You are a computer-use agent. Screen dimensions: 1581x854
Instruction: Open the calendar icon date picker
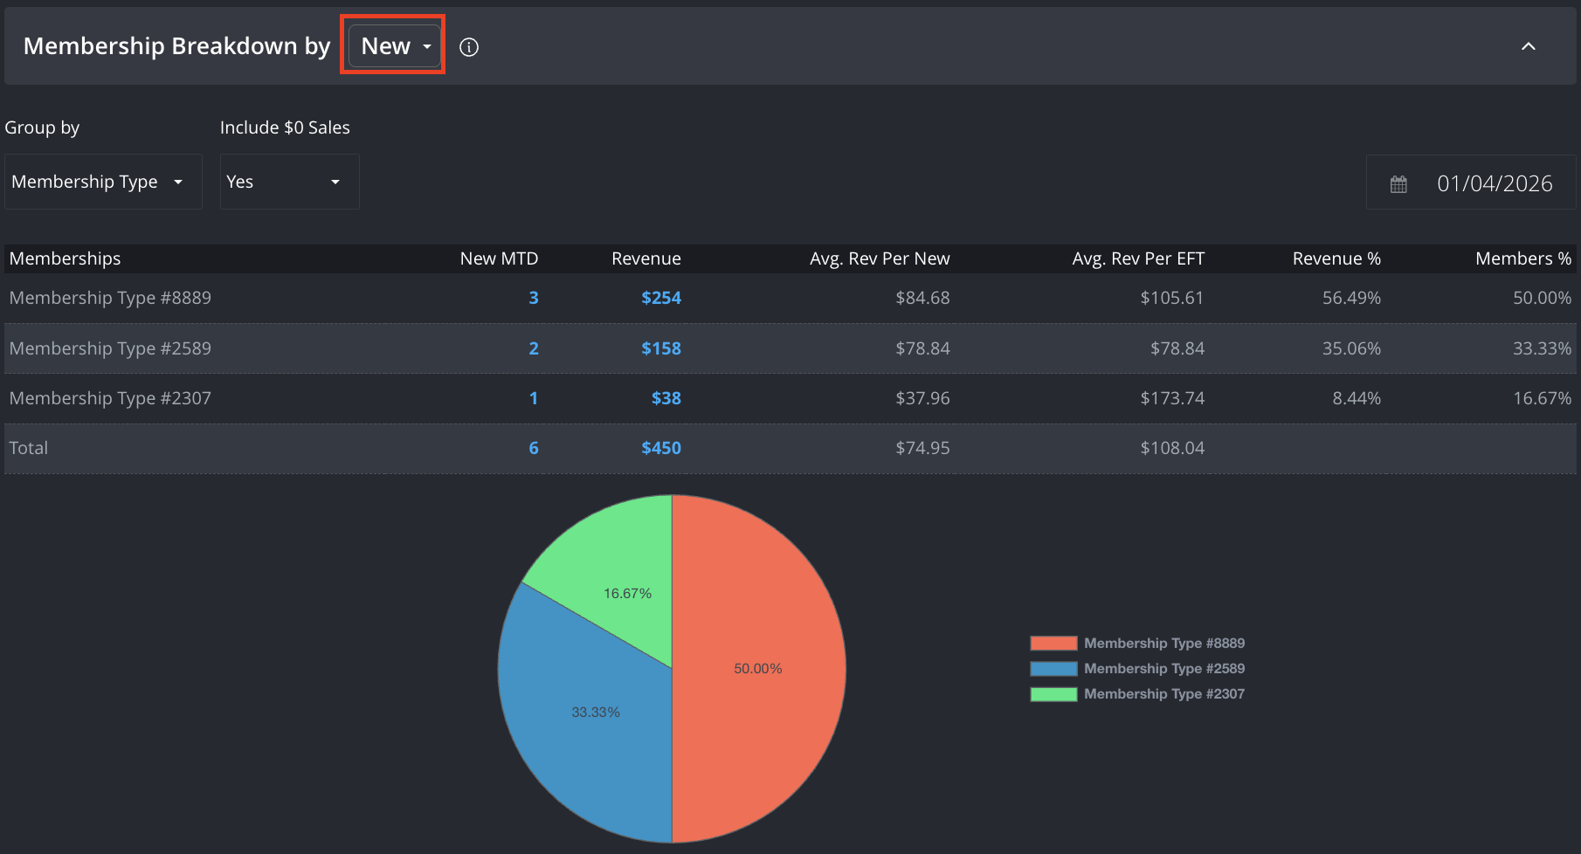click(1398, 184)
